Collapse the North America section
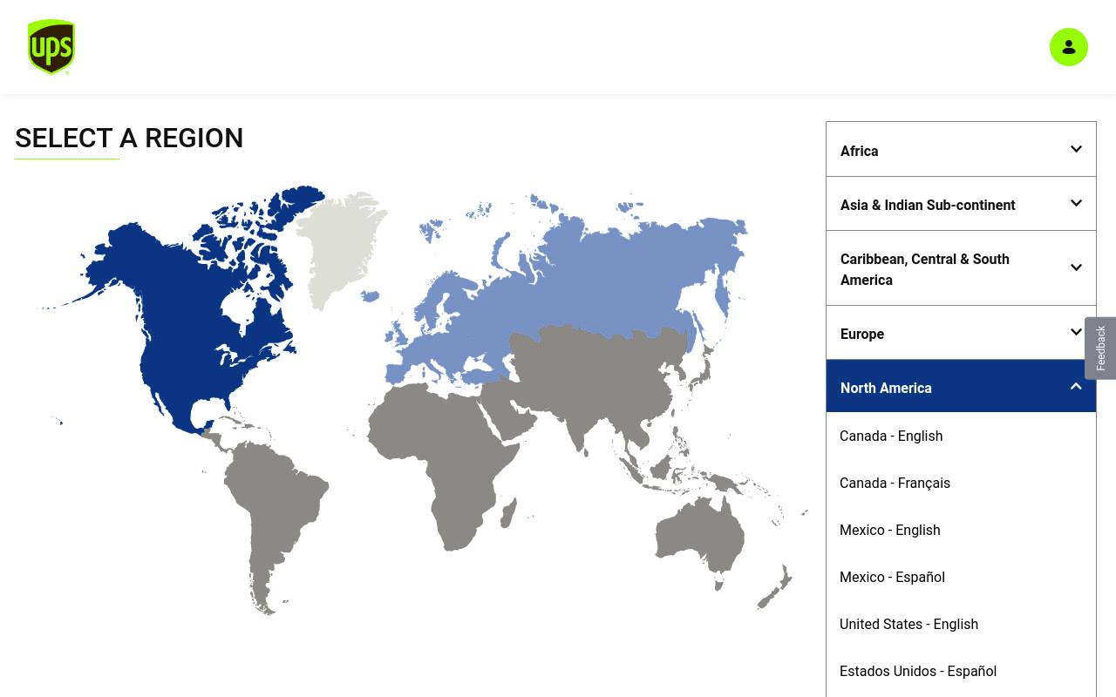This screenshot has height=697, width=1116. pyautogui.click(x=961, y=386)
